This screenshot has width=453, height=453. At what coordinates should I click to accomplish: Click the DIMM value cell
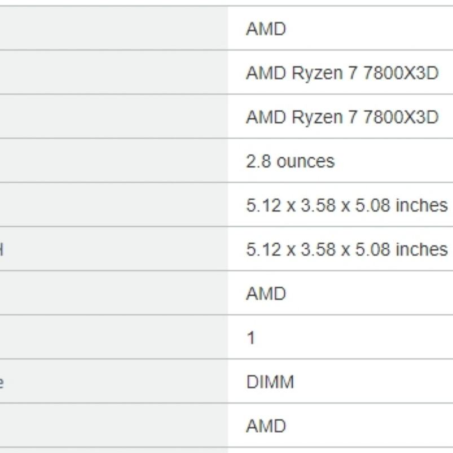[x=270, y=382]
